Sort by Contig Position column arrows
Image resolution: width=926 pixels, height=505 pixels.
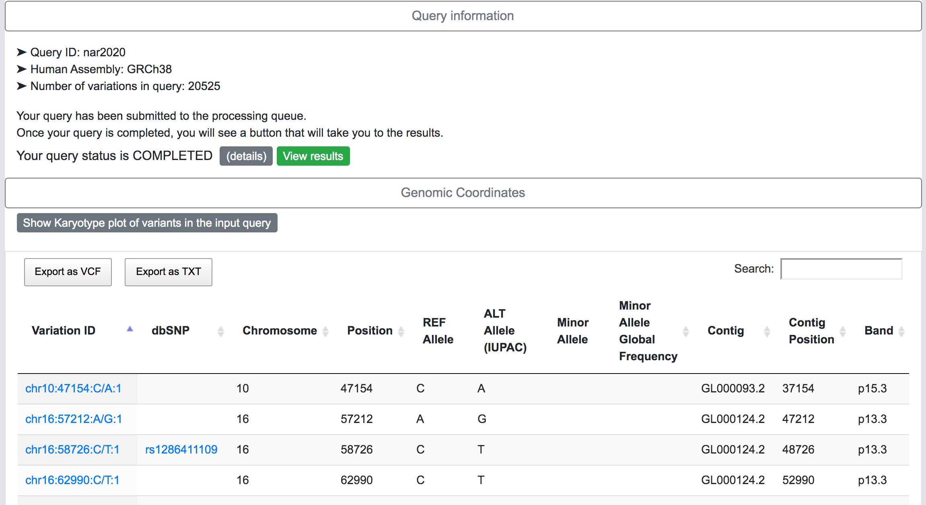point(843,331)
